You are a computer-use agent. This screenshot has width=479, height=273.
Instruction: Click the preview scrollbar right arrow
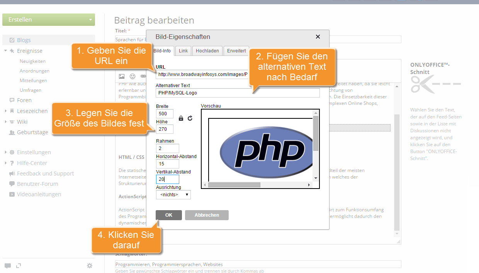[309, 185]
